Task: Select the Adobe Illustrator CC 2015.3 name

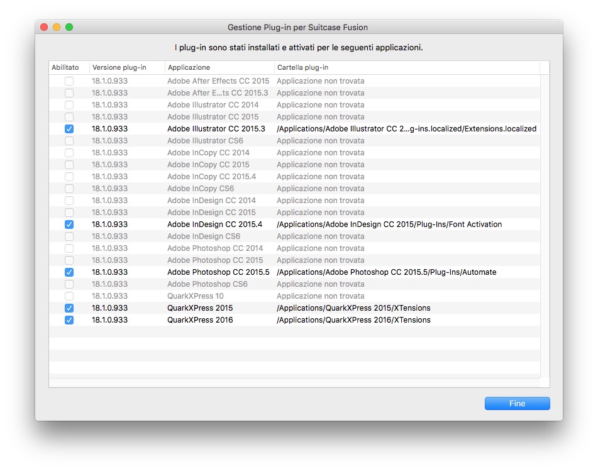Action: coord(216,129)
